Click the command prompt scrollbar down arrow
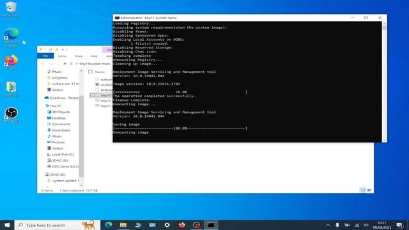 click(384, 141)
